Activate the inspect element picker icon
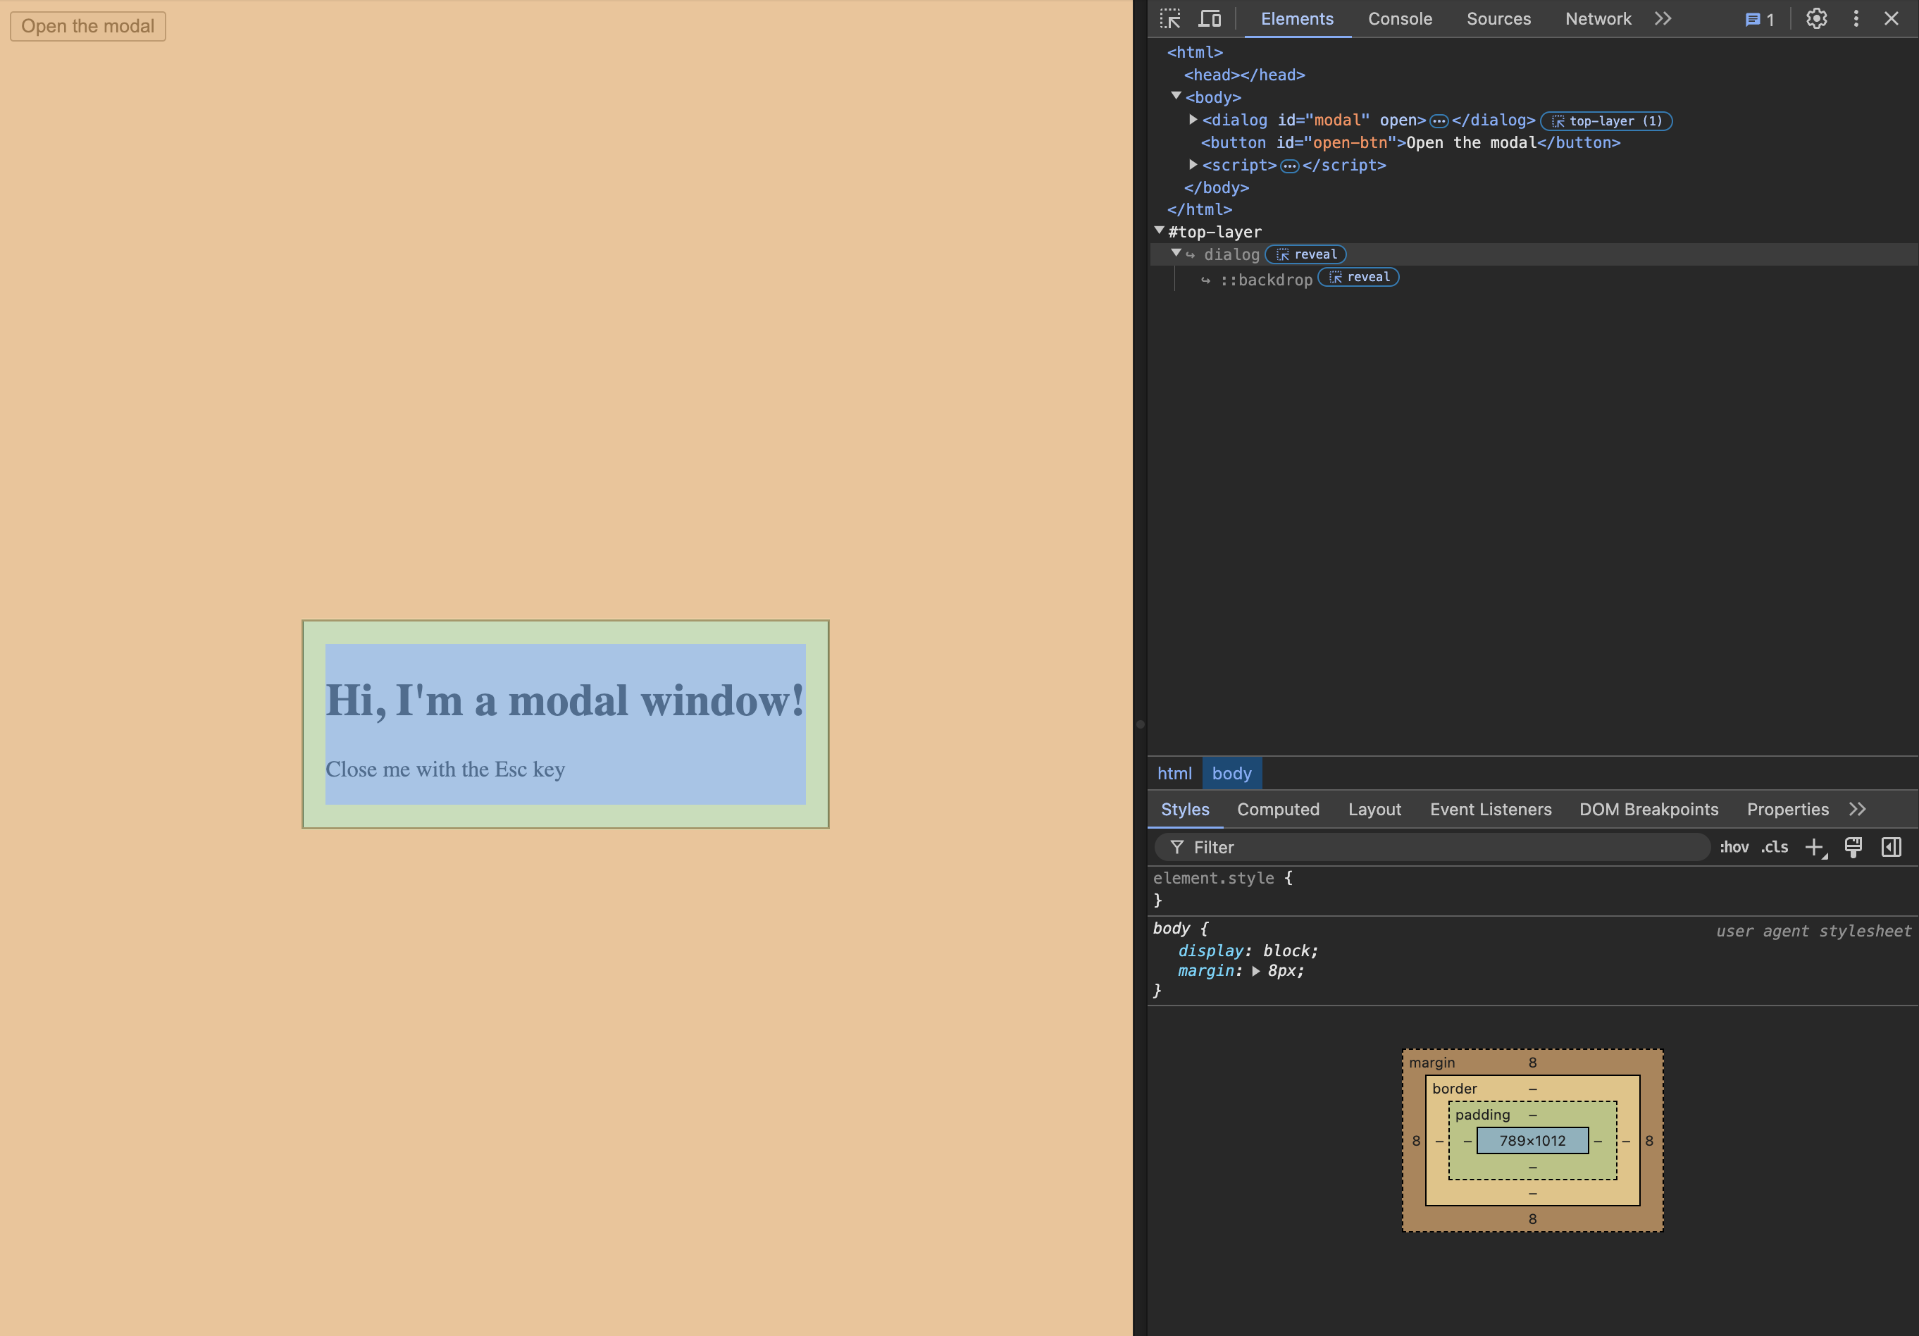This screenshot has height=1336, width=1919. click(x=1170, y=18)
